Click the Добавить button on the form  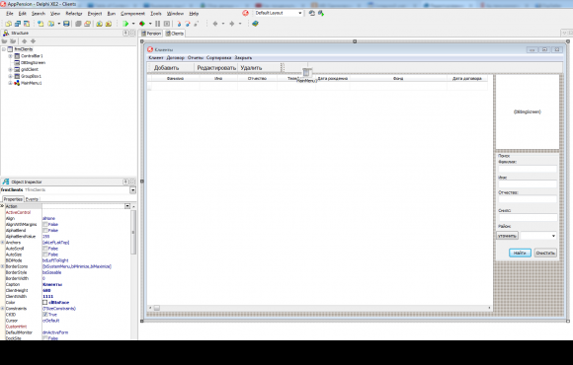click(x=167, y=68)
